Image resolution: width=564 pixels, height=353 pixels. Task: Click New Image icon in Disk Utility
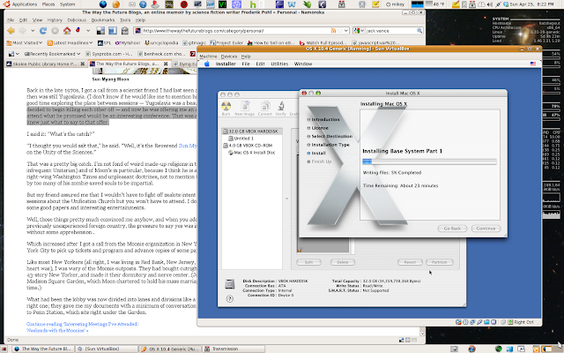(x=245, y=107)
